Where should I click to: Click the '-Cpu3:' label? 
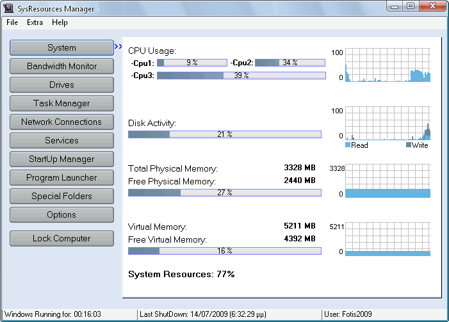(x=142, y=76)
